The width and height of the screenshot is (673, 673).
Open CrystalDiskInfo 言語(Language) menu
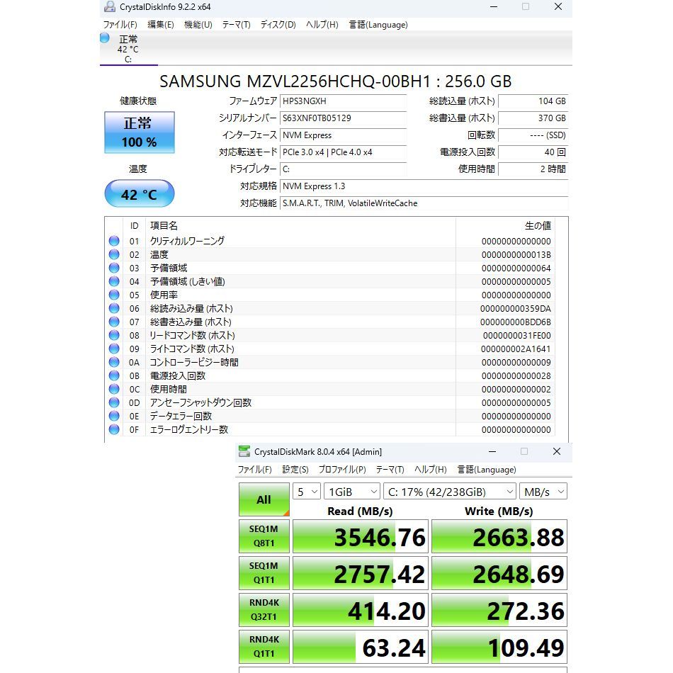pyautogui.click(x=378, y=25)
